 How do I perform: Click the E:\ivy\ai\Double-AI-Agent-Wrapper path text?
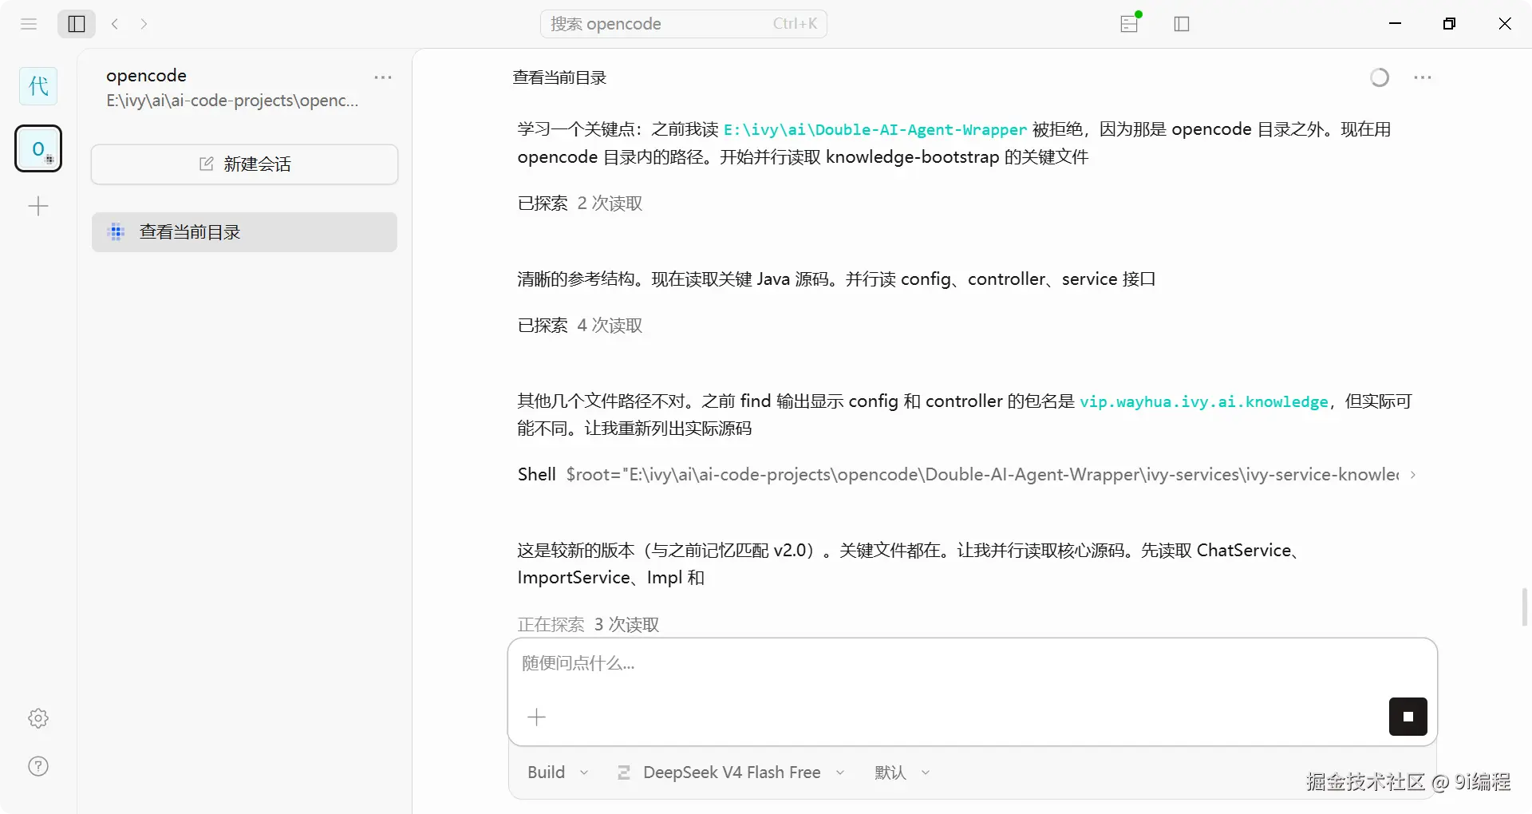[x=875, y=130]
